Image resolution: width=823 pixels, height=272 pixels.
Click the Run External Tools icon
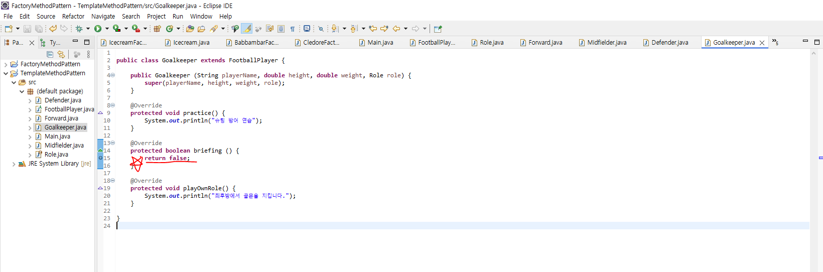(x=135, y=29)
